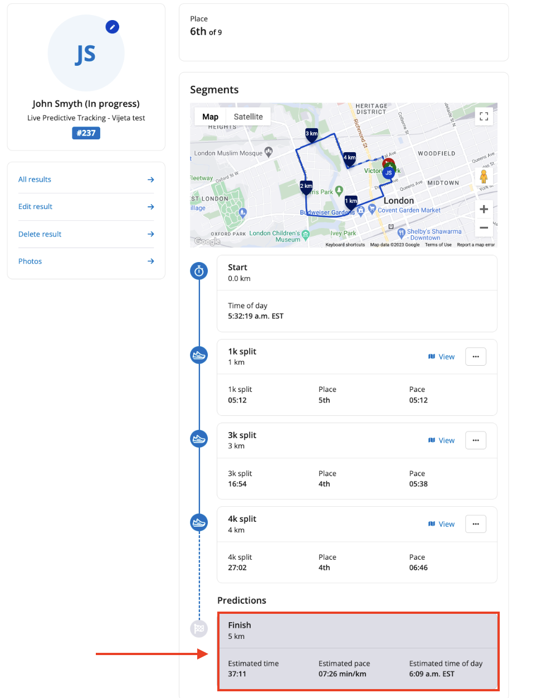Click the JS runner marker on map
Screen dimensions: 556x698
[388, 173]
